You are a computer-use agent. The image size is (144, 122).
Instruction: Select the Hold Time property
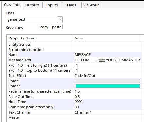[17, 102]
